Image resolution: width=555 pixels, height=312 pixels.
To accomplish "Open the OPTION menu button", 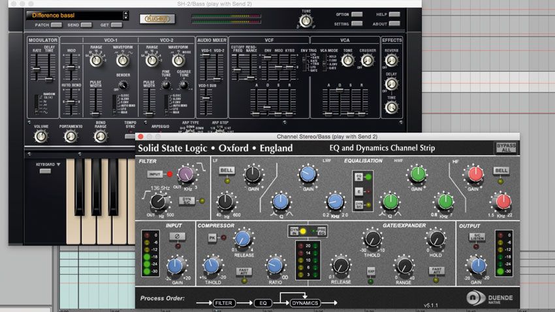I will pos(357,14).
